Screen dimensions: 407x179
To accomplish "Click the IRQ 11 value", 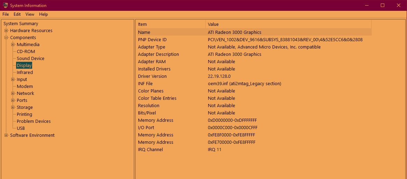I will (x=215, y=149).
